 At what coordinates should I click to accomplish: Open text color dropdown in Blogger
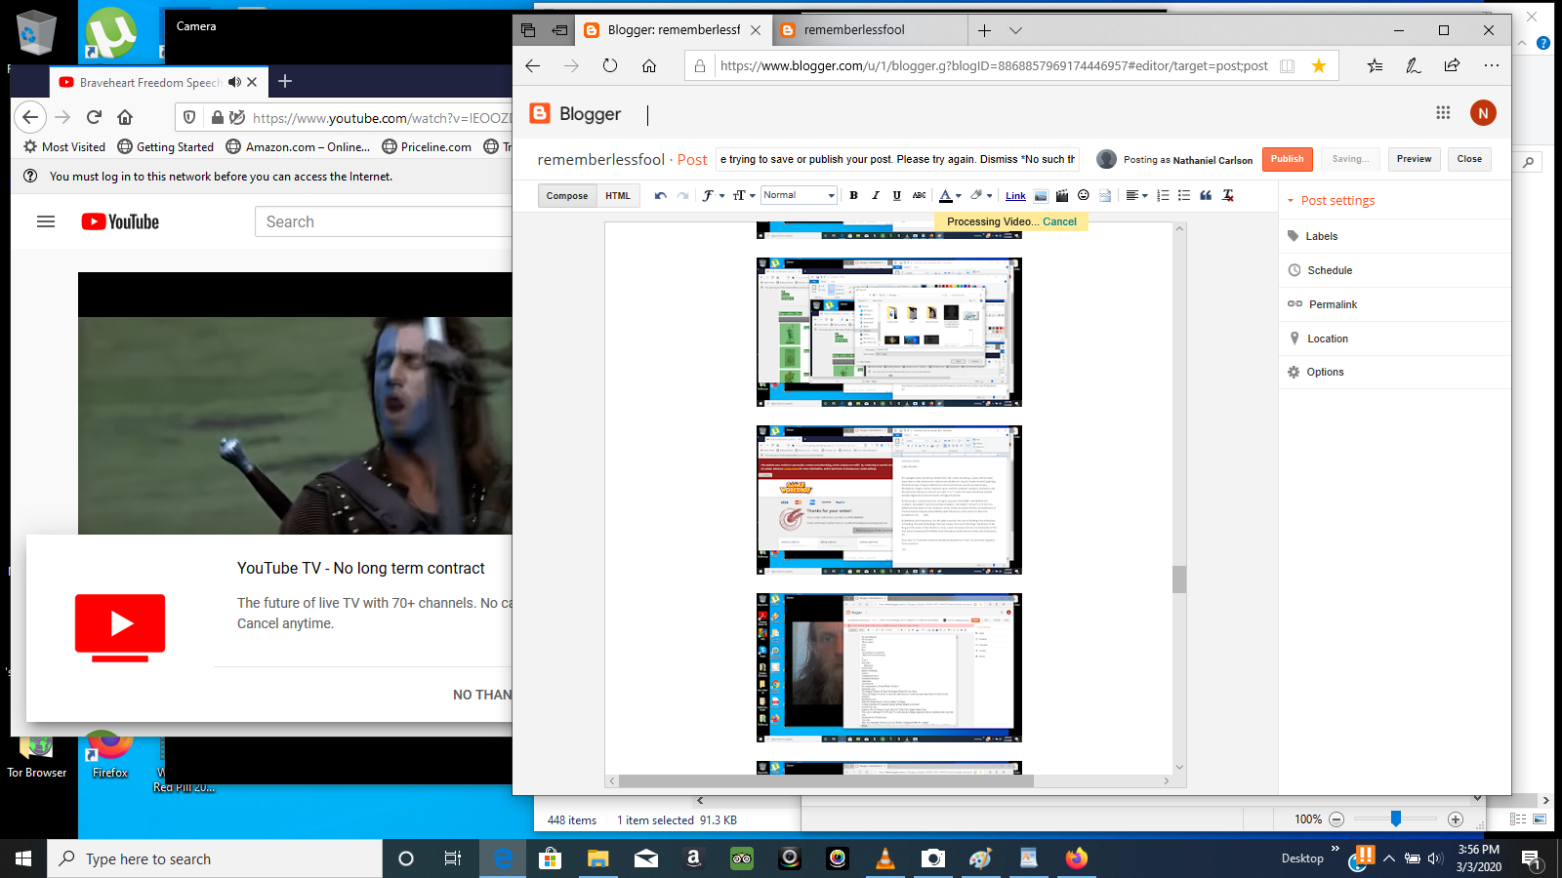(x=950, y=195)
